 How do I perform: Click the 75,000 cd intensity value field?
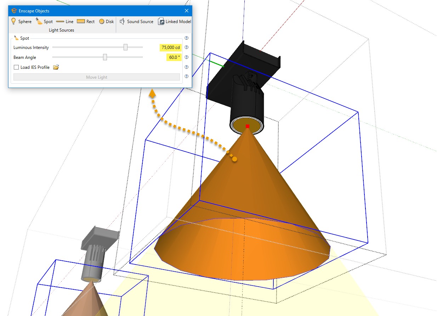(171, 48)
